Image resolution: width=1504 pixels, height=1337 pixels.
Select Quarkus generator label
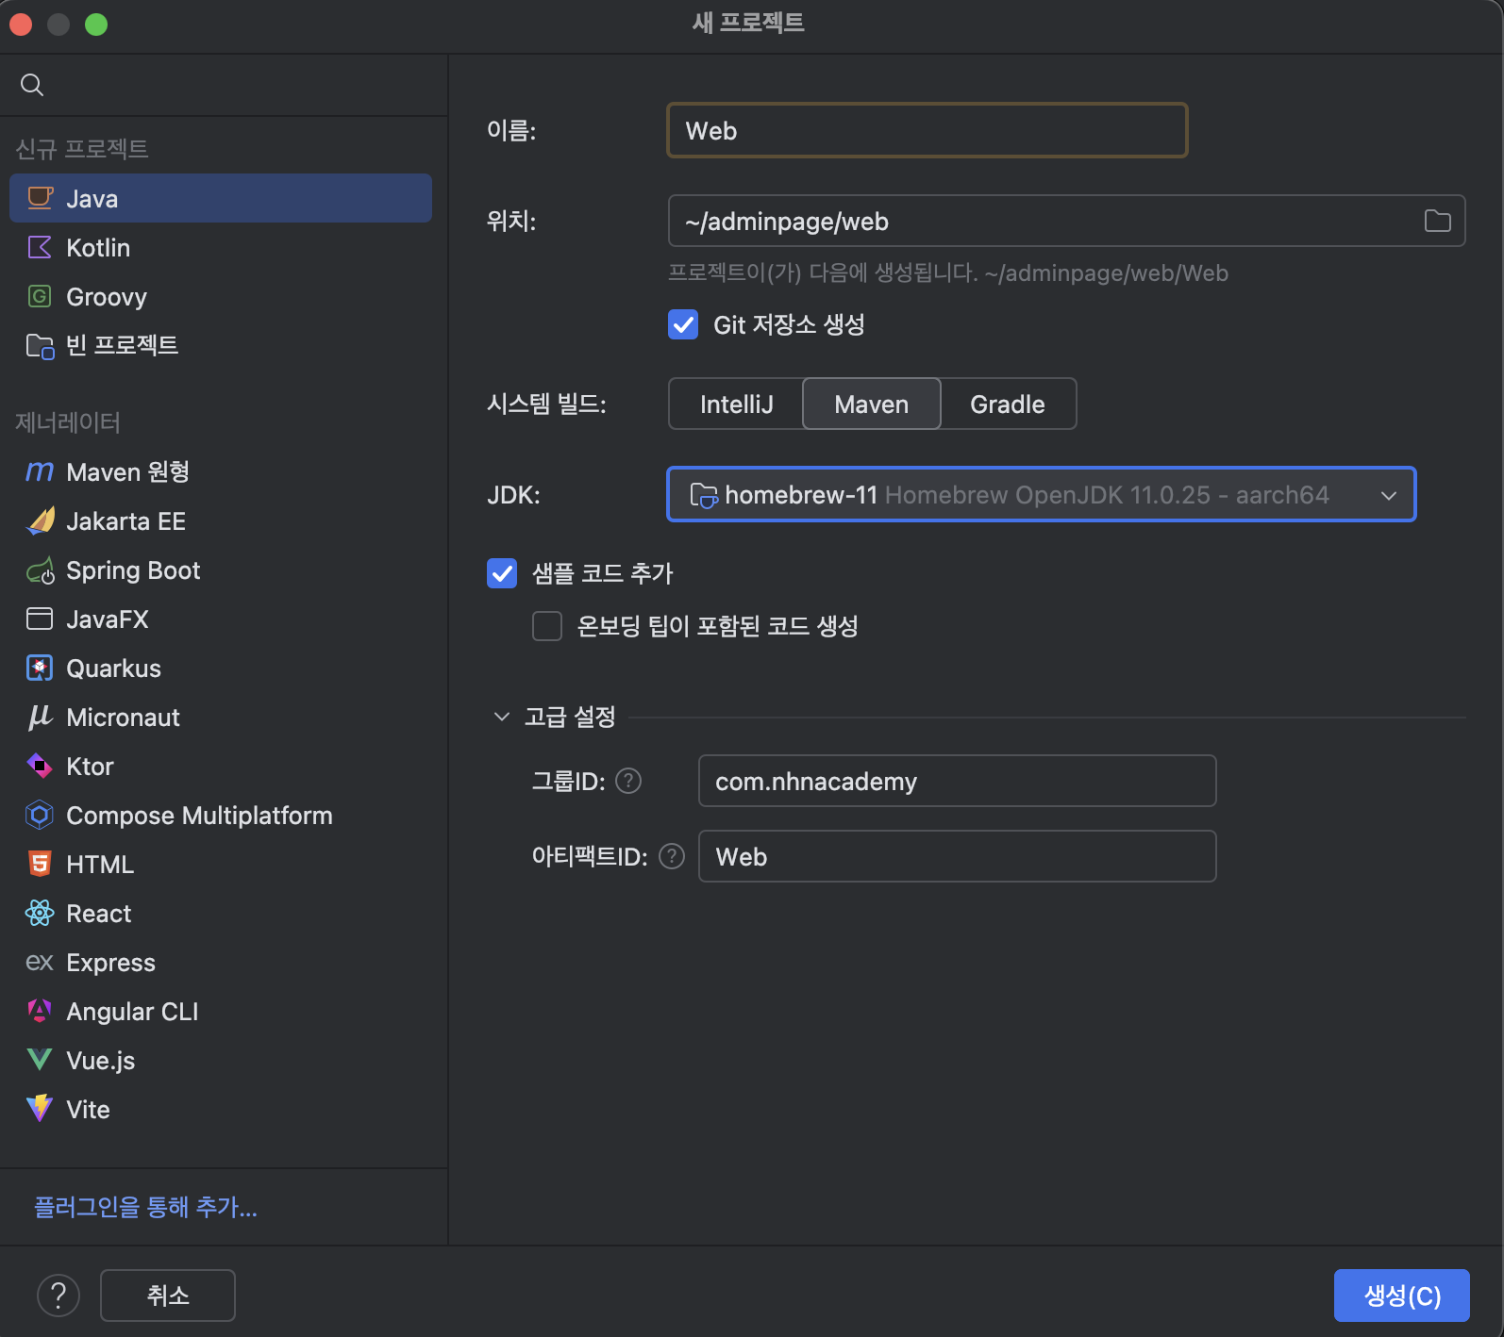click(113, 668)
